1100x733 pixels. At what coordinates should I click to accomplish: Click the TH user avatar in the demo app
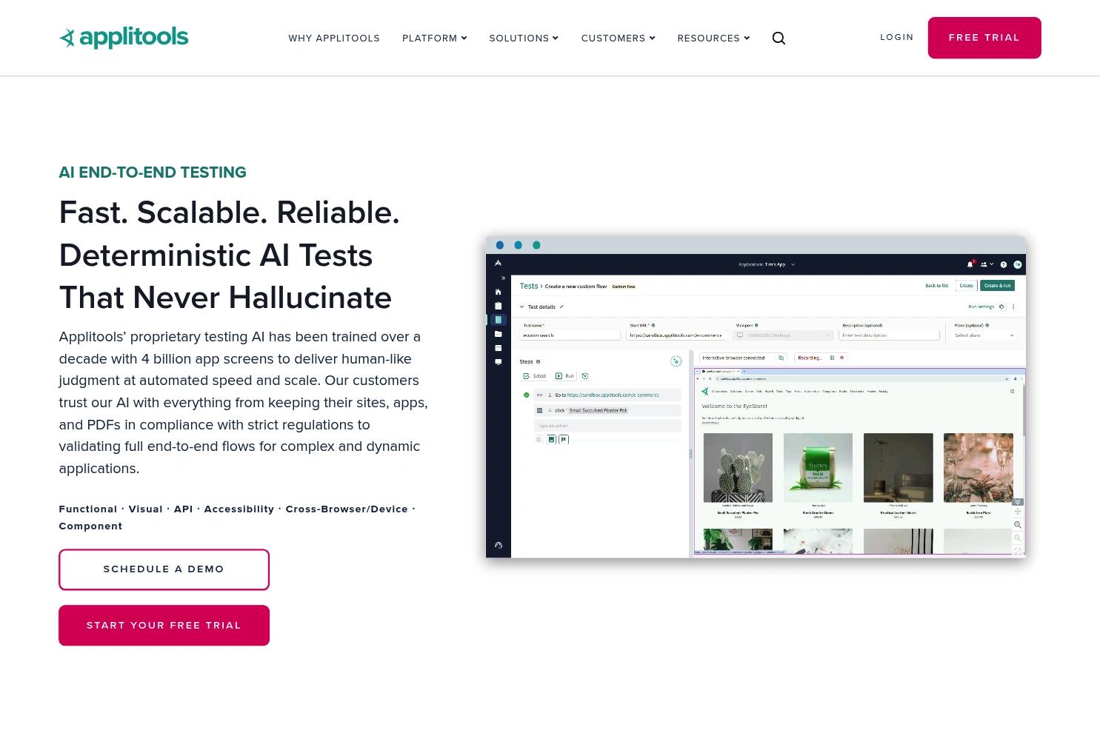[x=1018, y=264]
